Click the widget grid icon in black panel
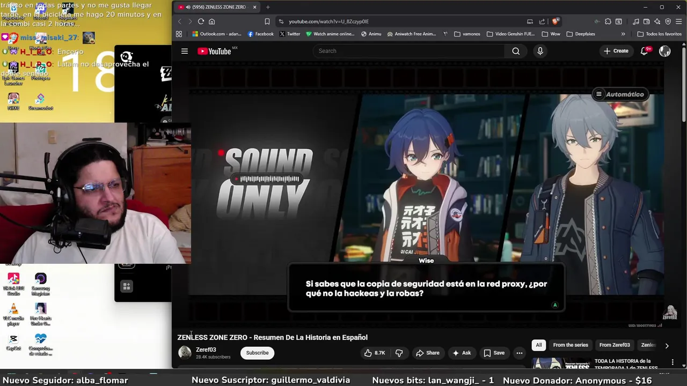This screenshot has width=687, height=386. [127, 287]
